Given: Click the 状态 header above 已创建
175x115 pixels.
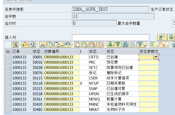Looking at the screenshot, I should coord(122,51).
